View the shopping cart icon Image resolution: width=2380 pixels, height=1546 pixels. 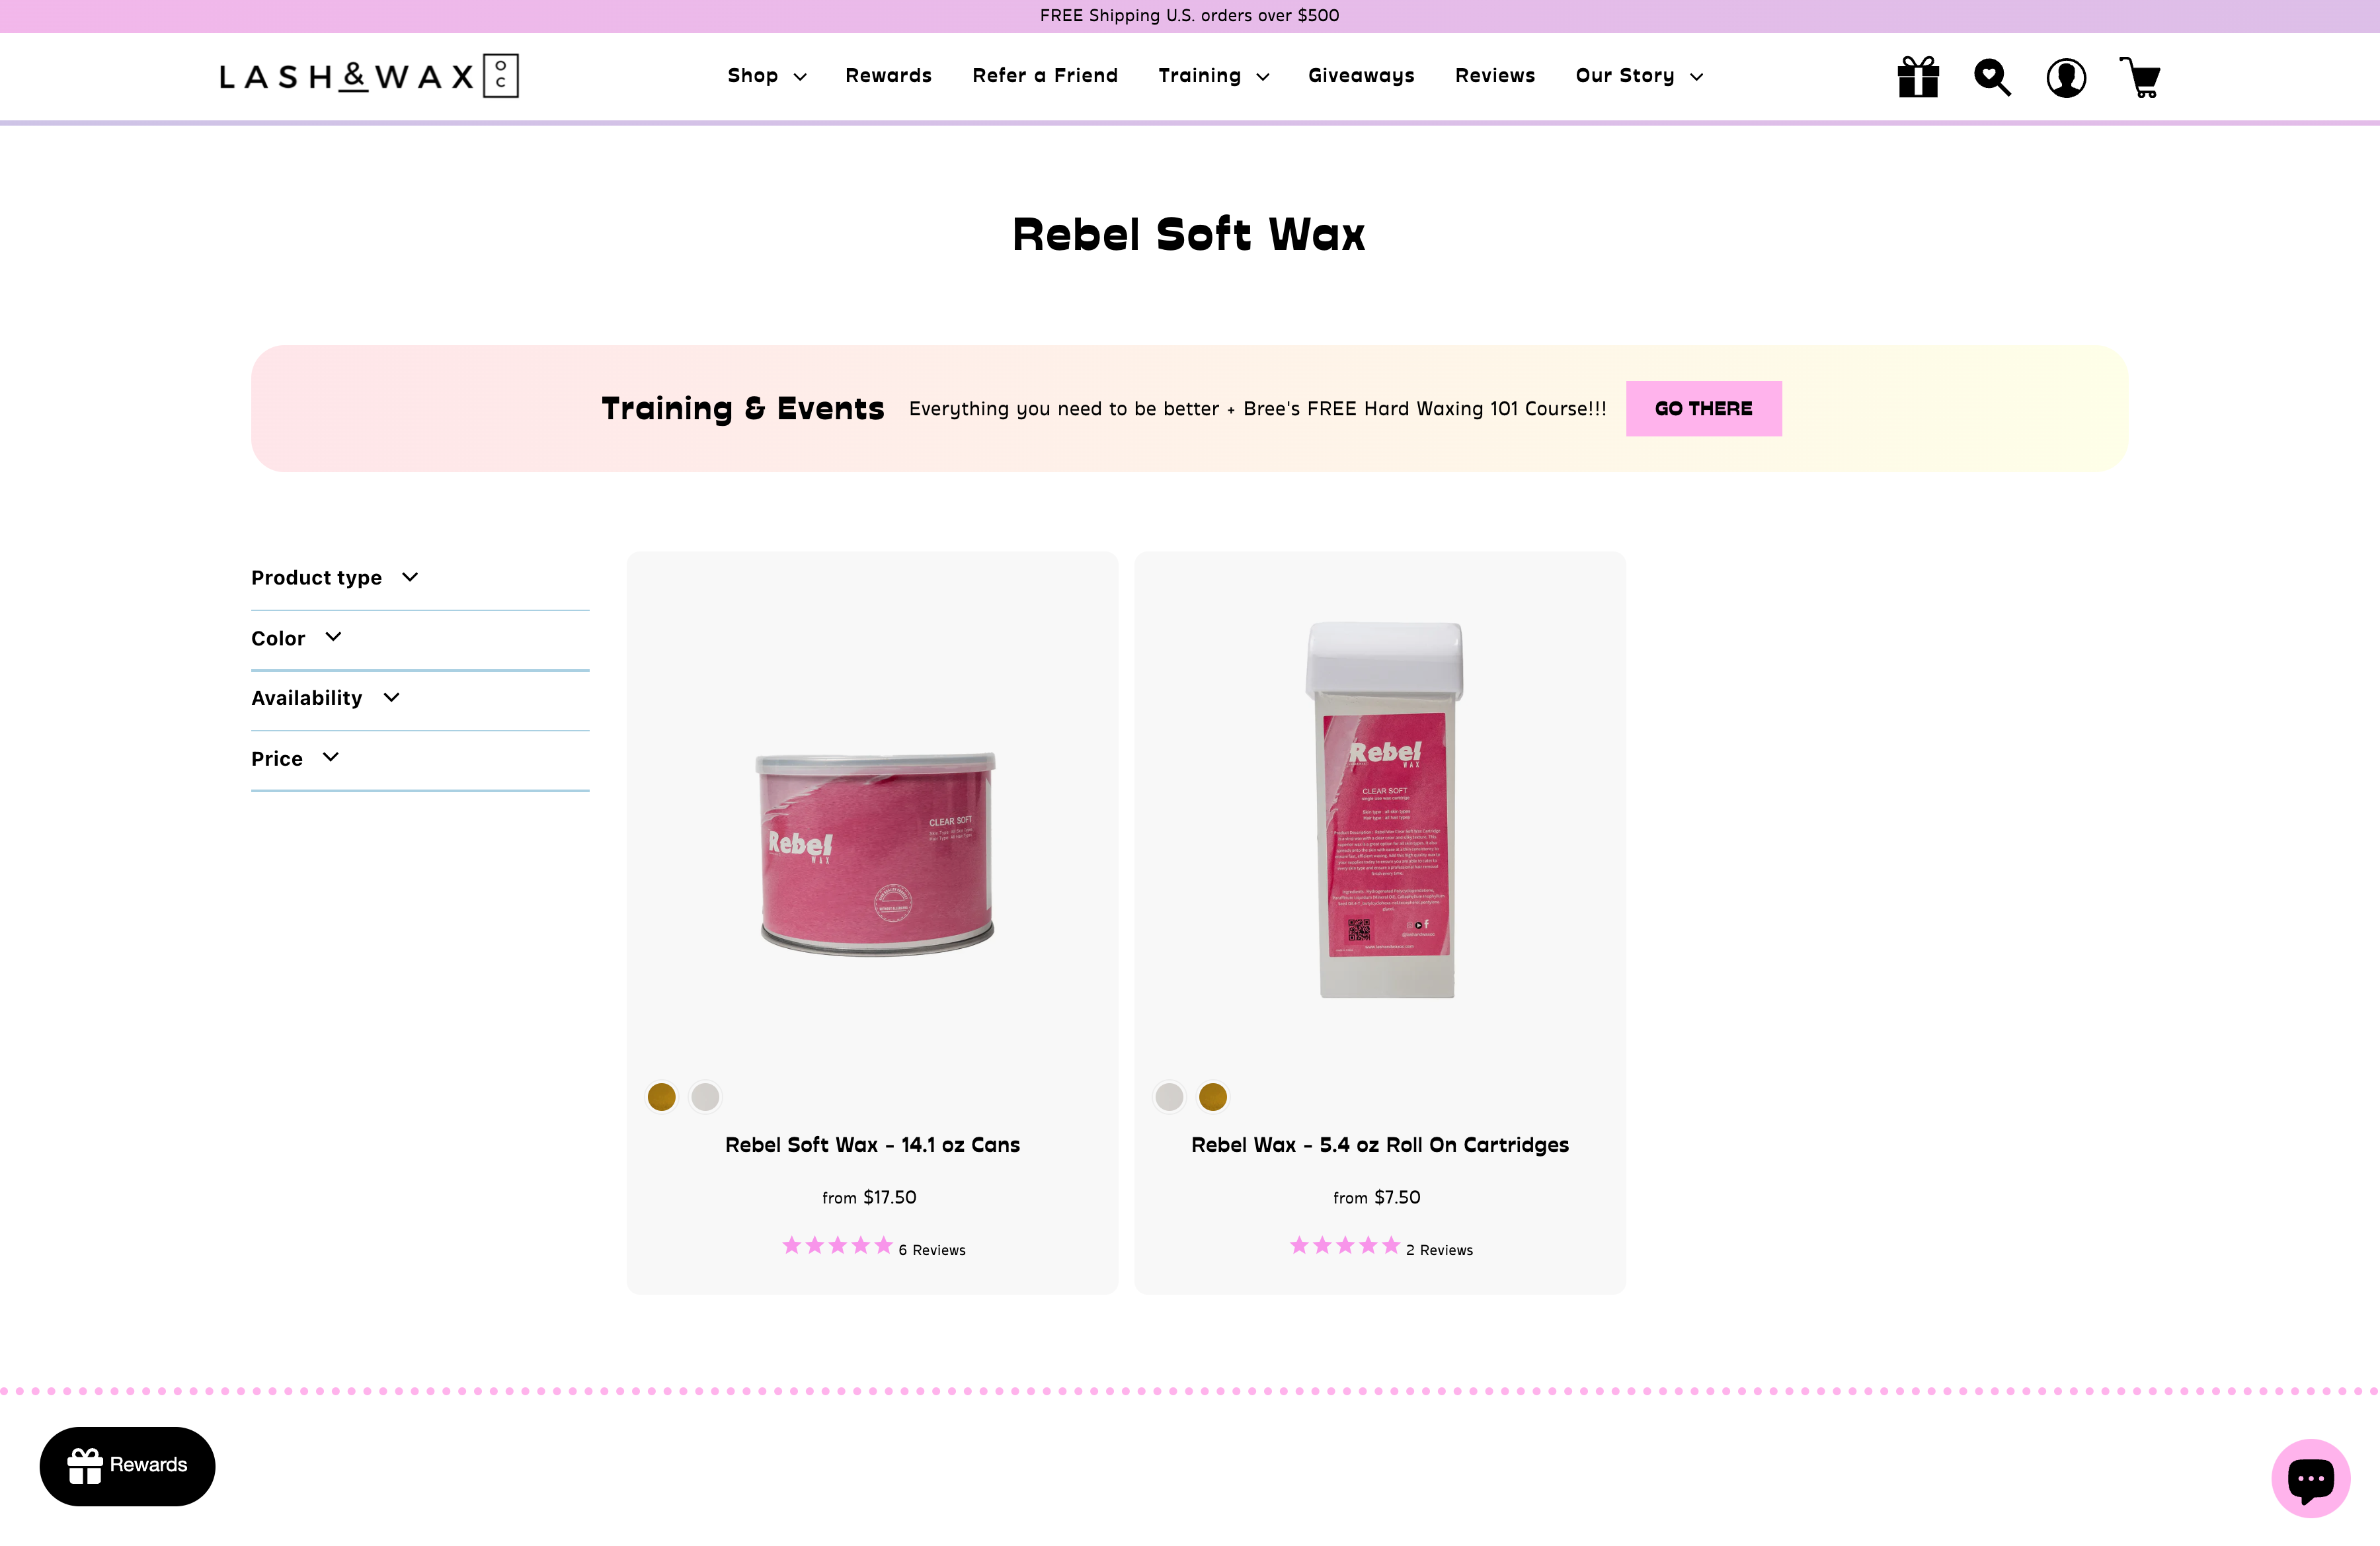point(2140,77)
